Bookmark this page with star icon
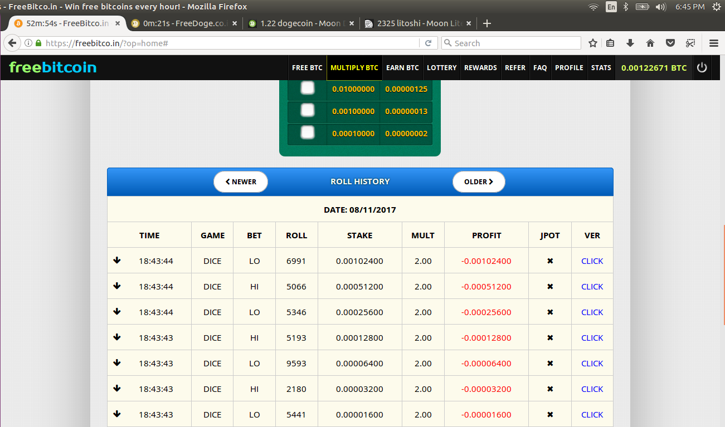Viewport: 725px width, 427px height. (593, 43)
